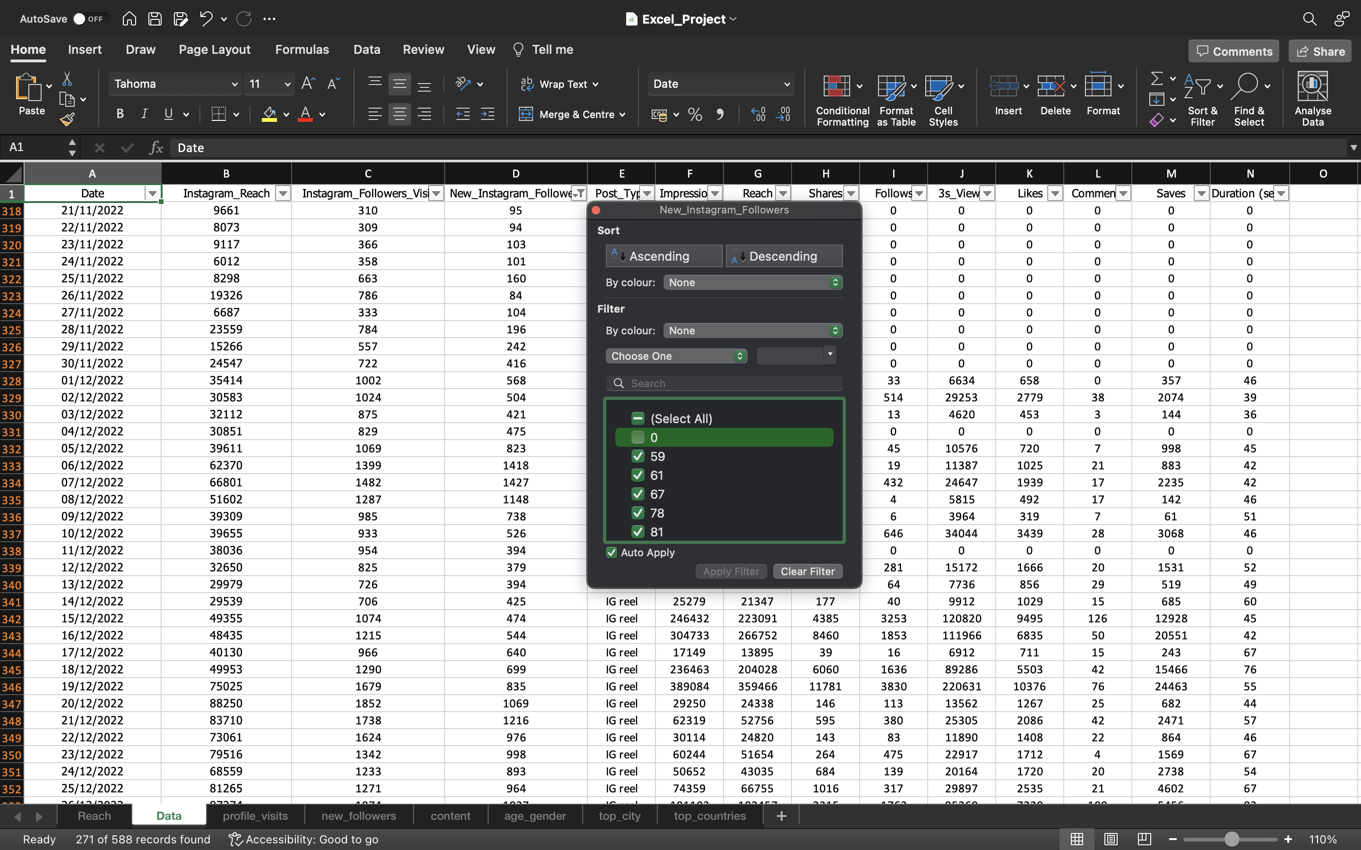Open the Data ribbon tab
This screenshot has height=850, width=1361.
pyautogui.click(x=367, y=50)
